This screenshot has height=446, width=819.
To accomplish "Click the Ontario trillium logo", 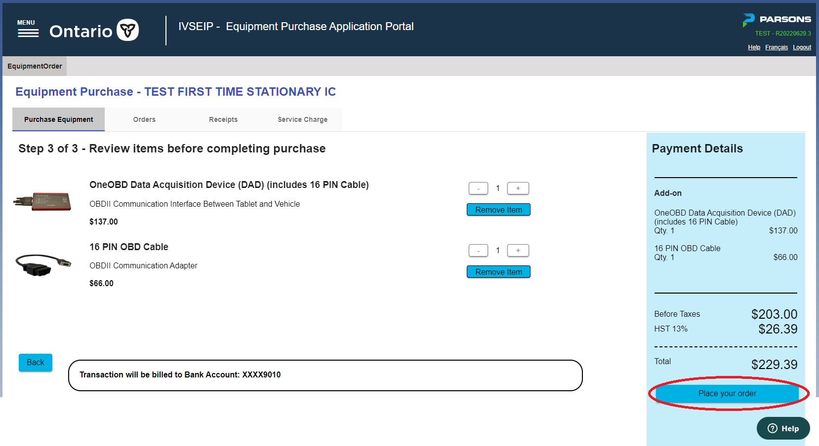I will [x=127, y=30].
